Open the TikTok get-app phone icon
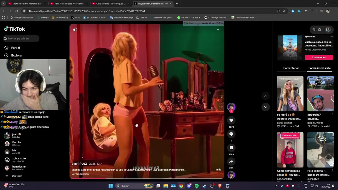Image resolution: width=338 pixels, height=190 pixels. [319, 30]
